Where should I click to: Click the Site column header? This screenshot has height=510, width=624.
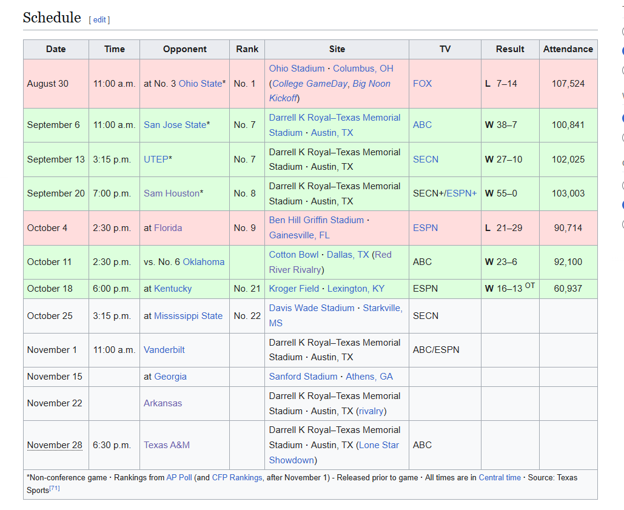click(337, 49)
